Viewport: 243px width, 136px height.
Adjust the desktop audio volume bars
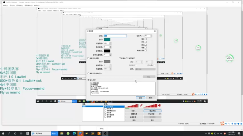150,106
